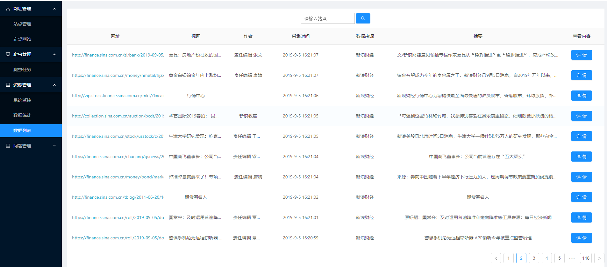Viewport: 607px width, 267px height.
Task: Click the blue search magnifier button
Action: point(363,18)
